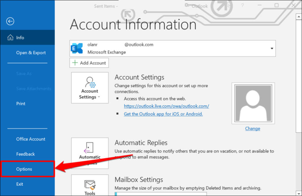Open Office Account page
This screenshot has width=302, height=196.
coord(31,139)
